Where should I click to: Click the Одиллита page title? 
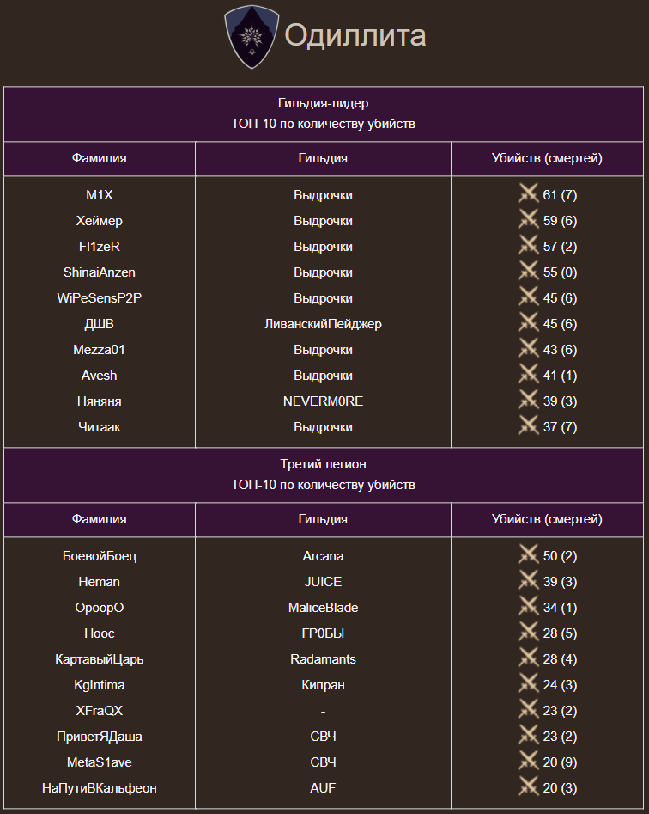(x=355, y=36)
